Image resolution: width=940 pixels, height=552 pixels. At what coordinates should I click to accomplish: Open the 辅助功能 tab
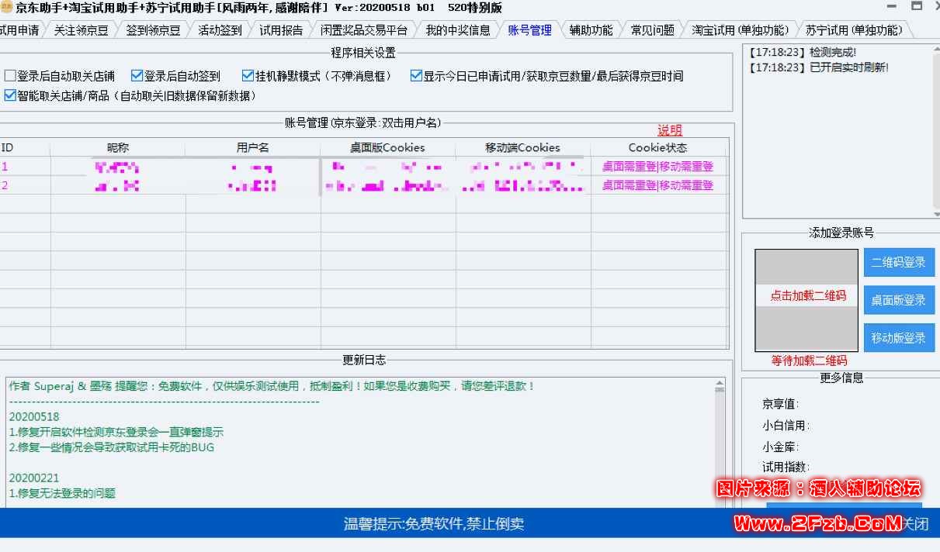click(591, 30)
